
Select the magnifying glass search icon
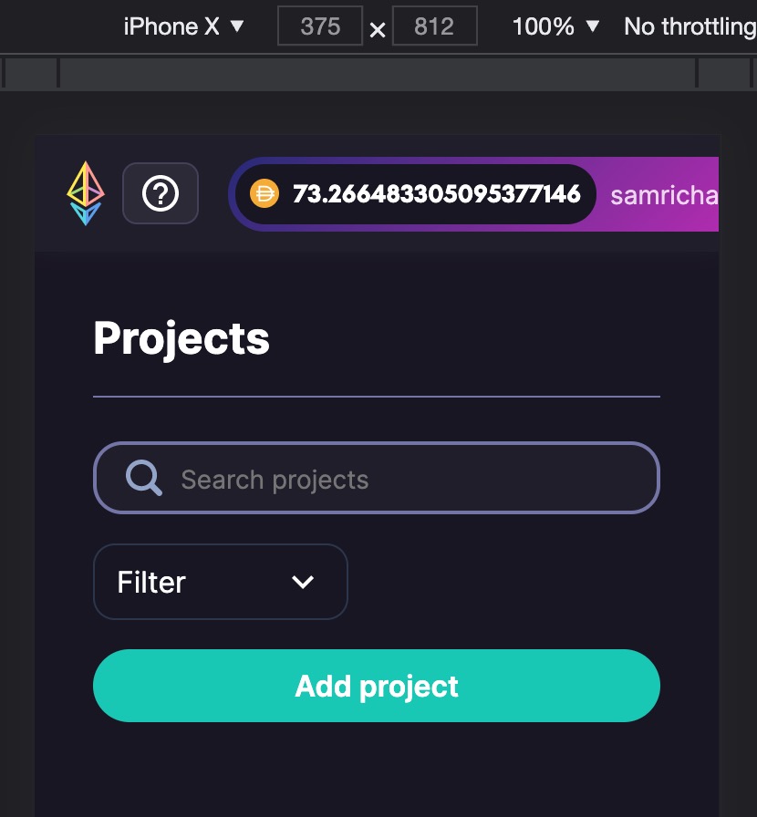pyautogui.click(x=143, y=477)
